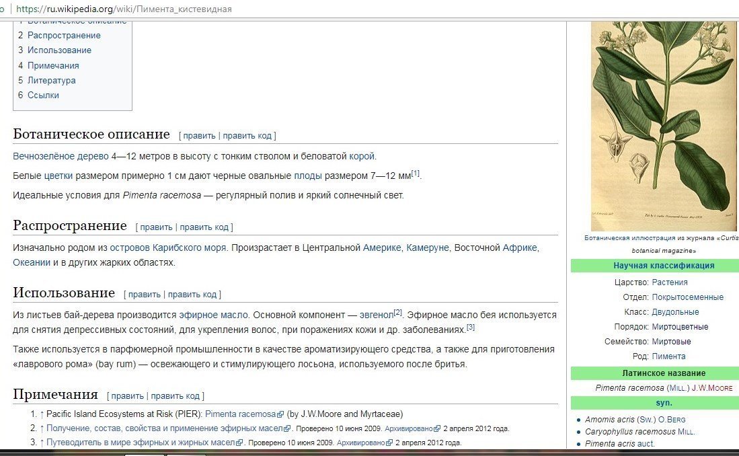Go to 'Примечания' in the table of contents
This screenshot has height=456, width=739.
tap(53, 65)
